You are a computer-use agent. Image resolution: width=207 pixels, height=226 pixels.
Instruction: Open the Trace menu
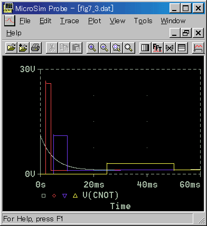70,21
